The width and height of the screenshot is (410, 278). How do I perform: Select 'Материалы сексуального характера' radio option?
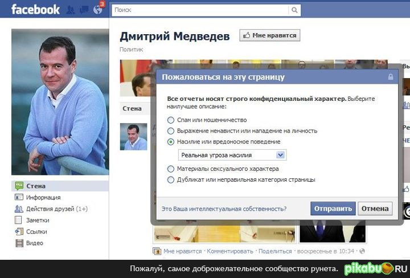click(x=170, y=169)
